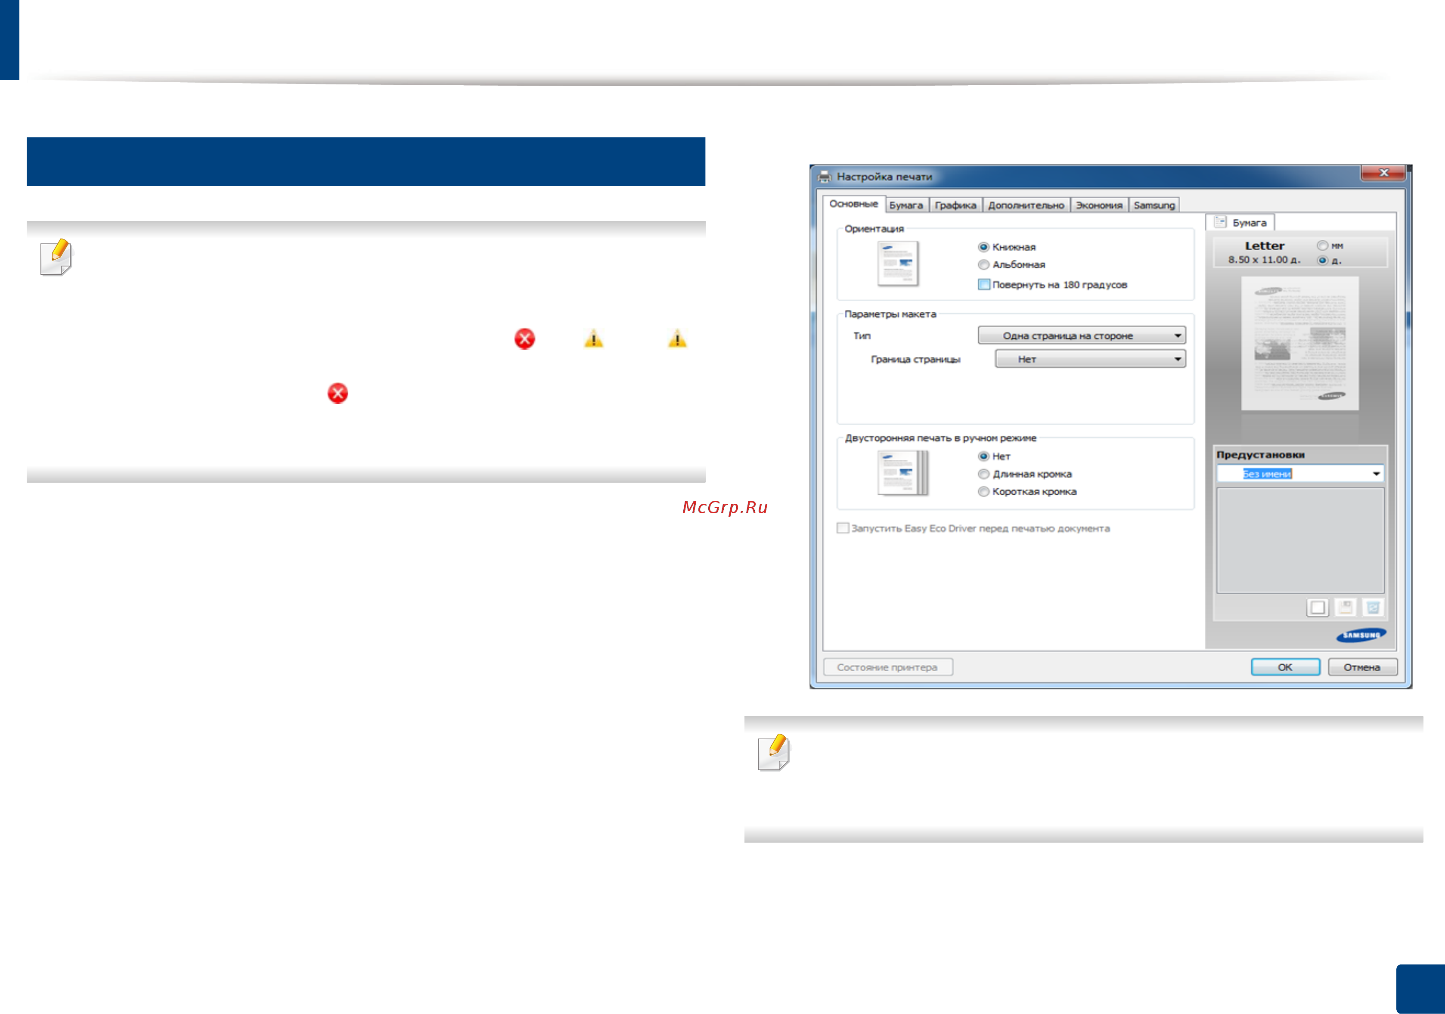Click the Предустановки heading
The height and width of the screenshot is (1014, 1445).
[1260, 454]
